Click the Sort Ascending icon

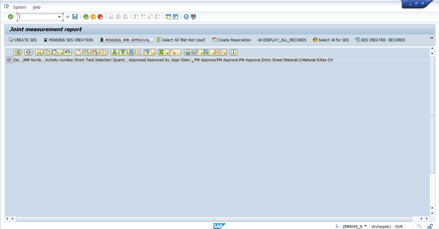click(x=114, y=52)
